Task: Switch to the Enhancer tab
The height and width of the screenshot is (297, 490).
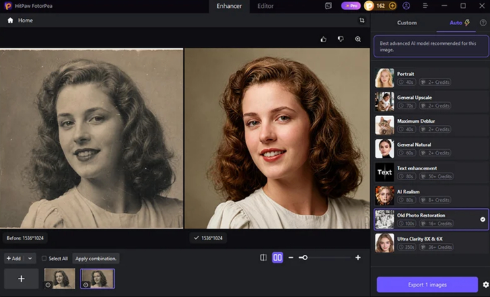Action: pyautogui.click(x=229, y=6)
